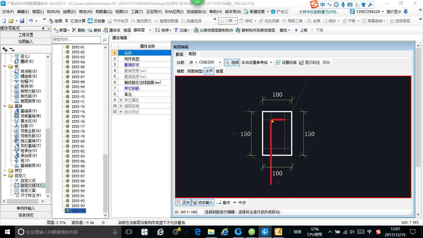Click the undo arrow icon
This screenshot has width=423, height=238.
(x=31, y=21)
